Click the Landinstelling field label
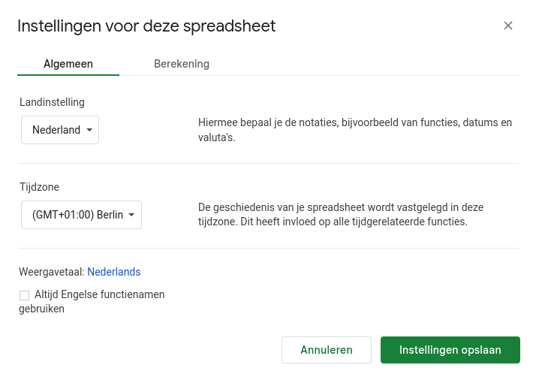Image resolution: width=533 pixels, height=371 pixels. pyautogui.click(x=52, y=101)
